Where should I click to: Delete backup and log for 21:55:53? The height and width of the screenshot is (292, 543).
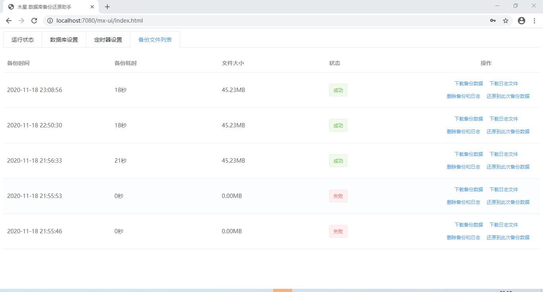(463, 202)
